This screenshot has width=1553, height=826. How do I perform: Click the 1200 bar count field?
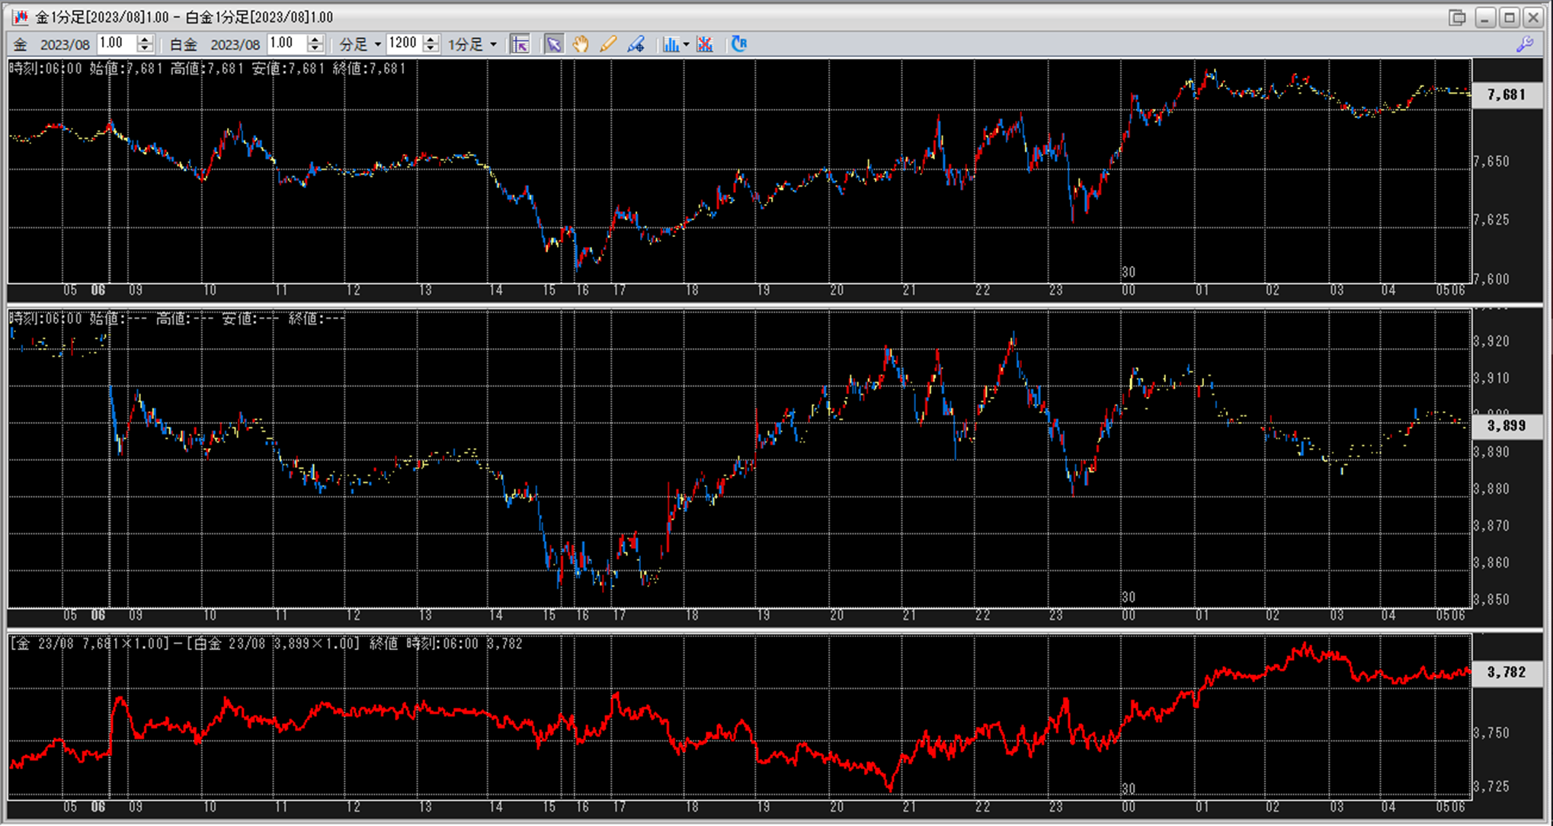(404, 43)
